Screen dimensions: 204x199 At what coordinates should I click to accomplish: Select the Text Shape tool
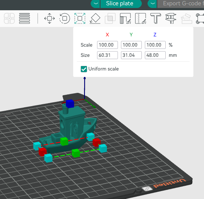[x=155, y=19]
